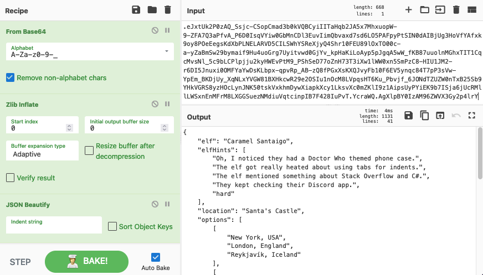Turn off Auto Bake
483x275 pixels.
[156, 257]
